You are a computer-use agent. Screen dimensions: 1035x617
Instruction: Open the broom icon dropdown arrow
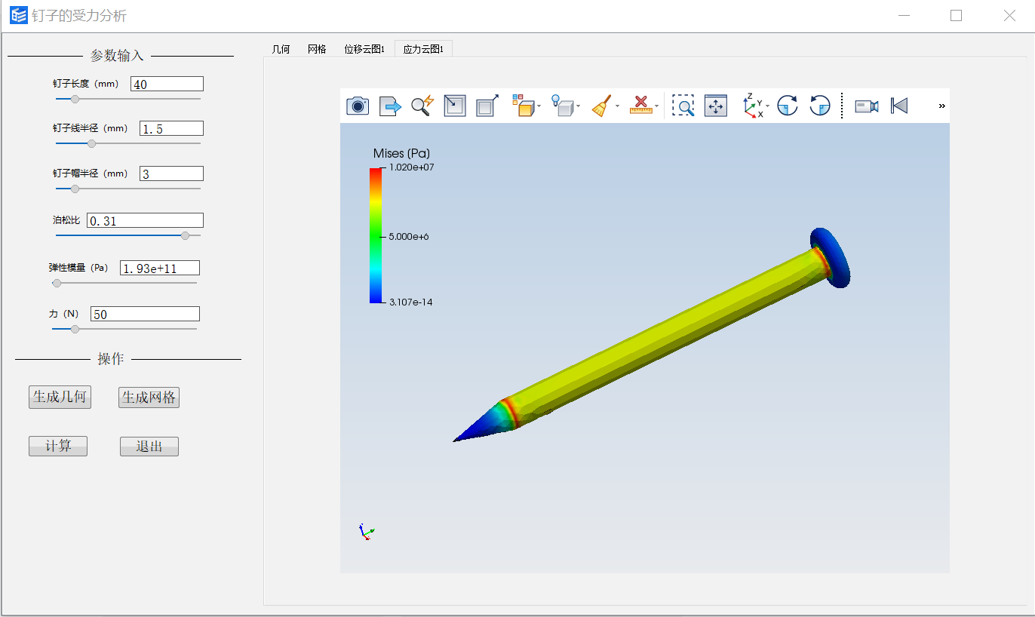click(x=618, y=106)
